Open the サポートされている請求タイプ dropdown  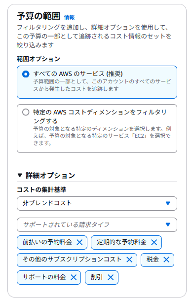coord(97,224)
